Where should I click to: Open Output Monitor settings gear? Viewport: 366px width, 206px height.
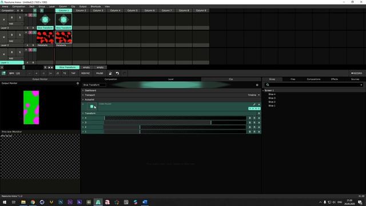78,83
